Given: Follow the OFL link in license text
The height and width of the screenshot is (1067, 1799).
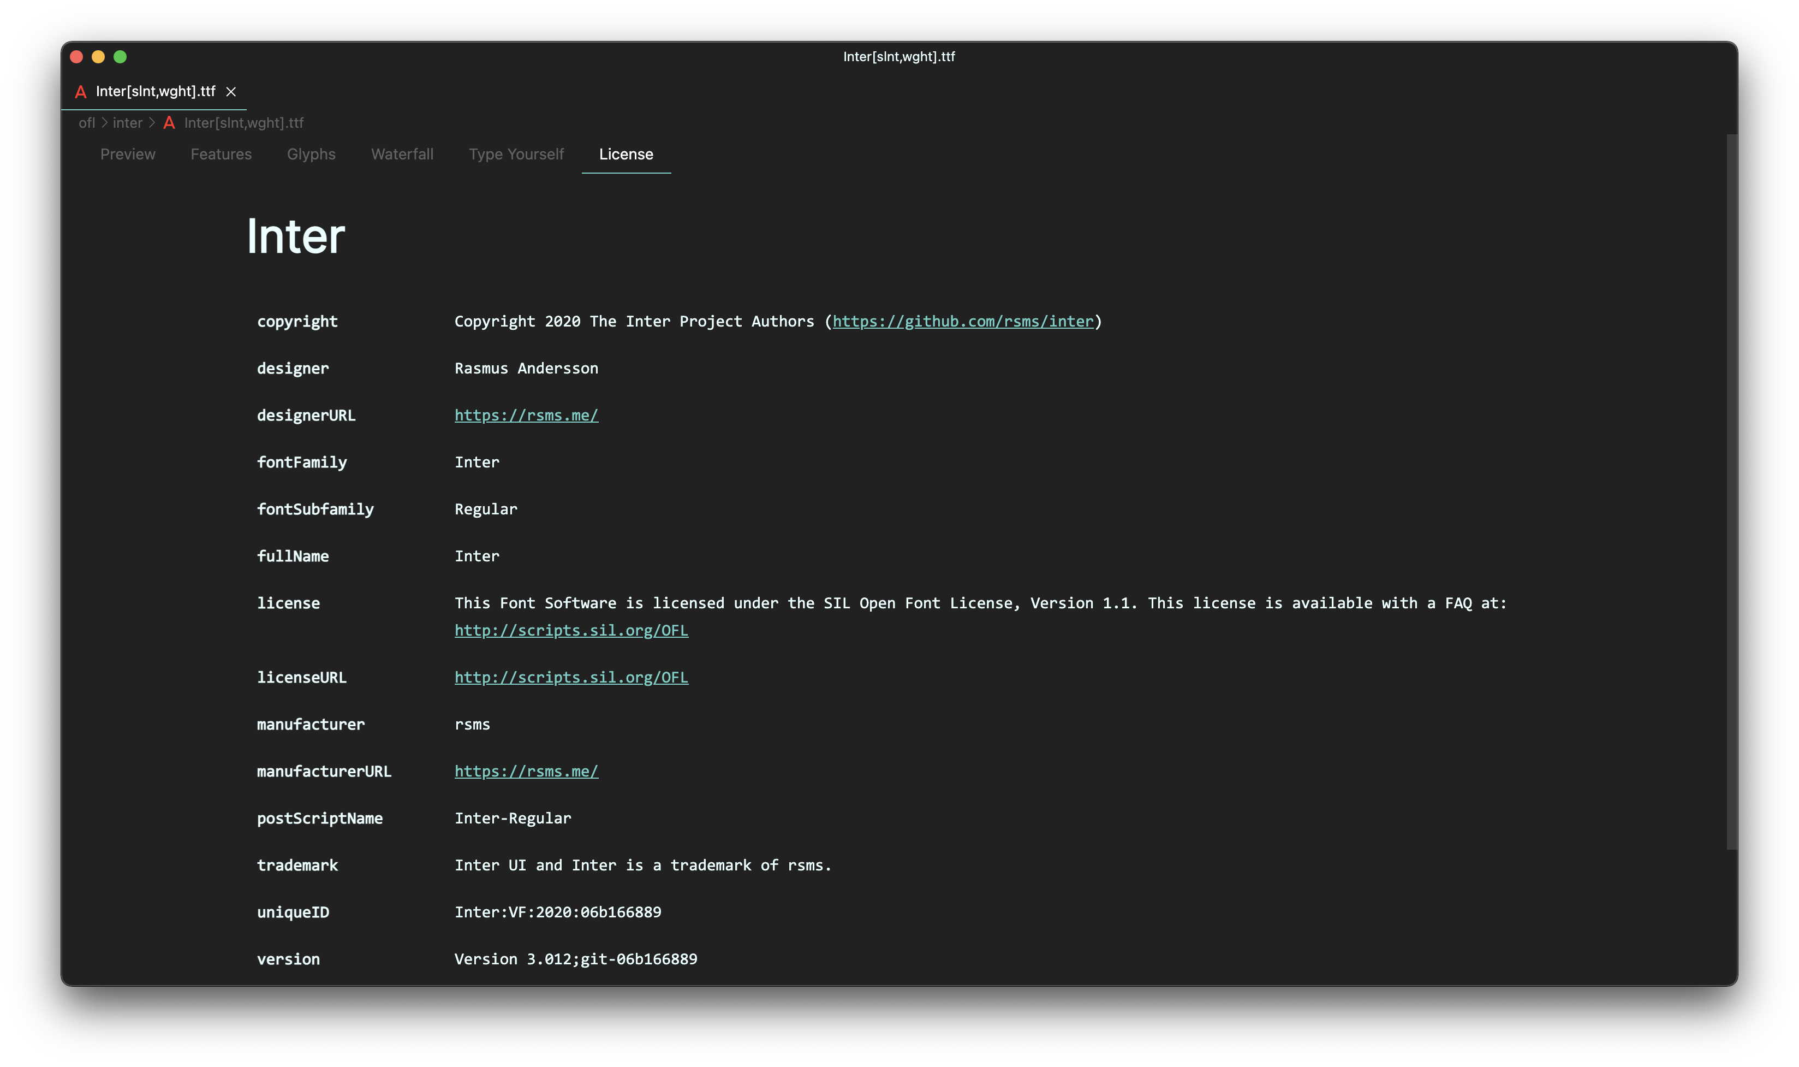Looking at the screenshot, I should click(571, 631).
